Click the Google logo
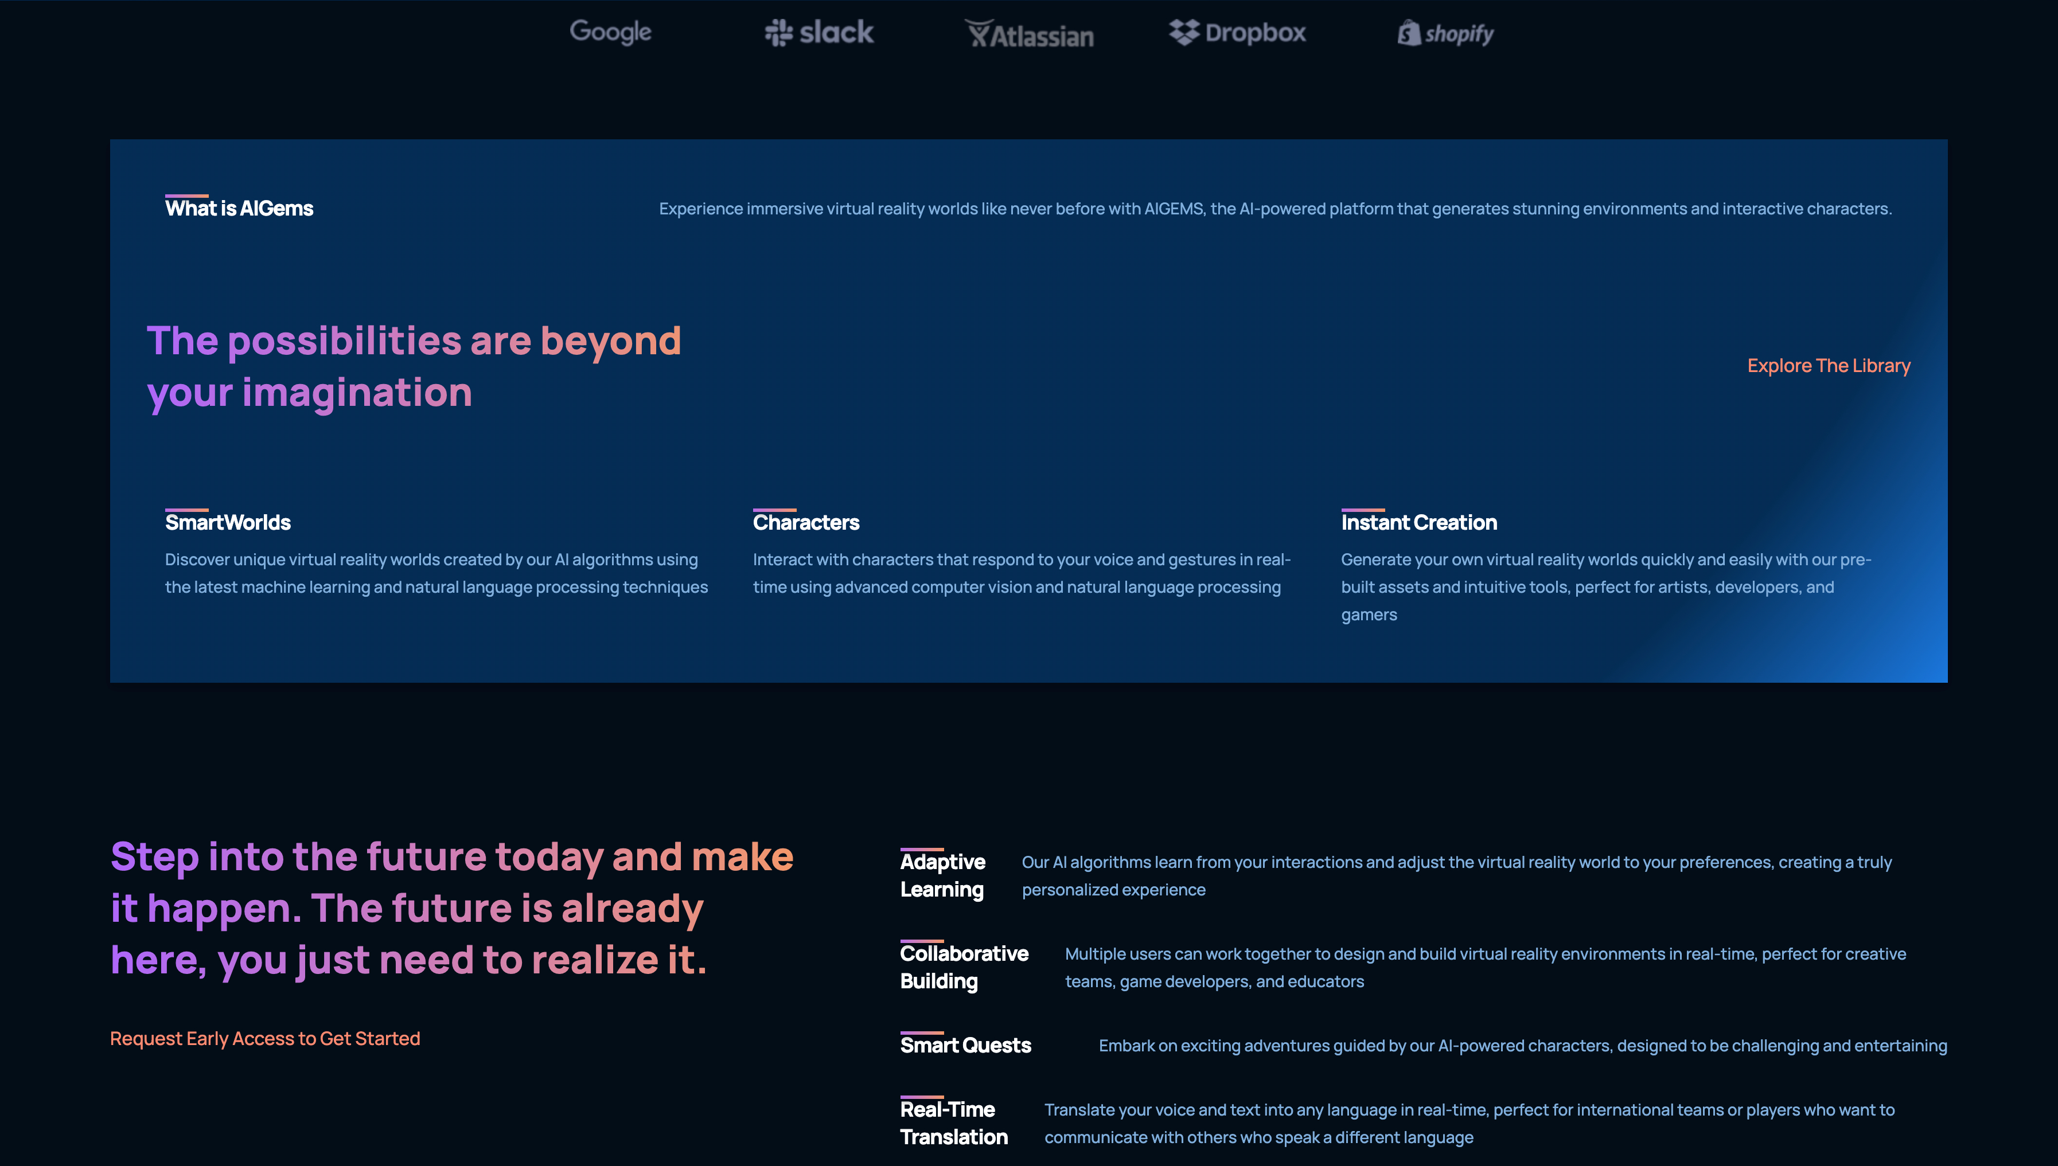2058x1166 pixels. 610,32
